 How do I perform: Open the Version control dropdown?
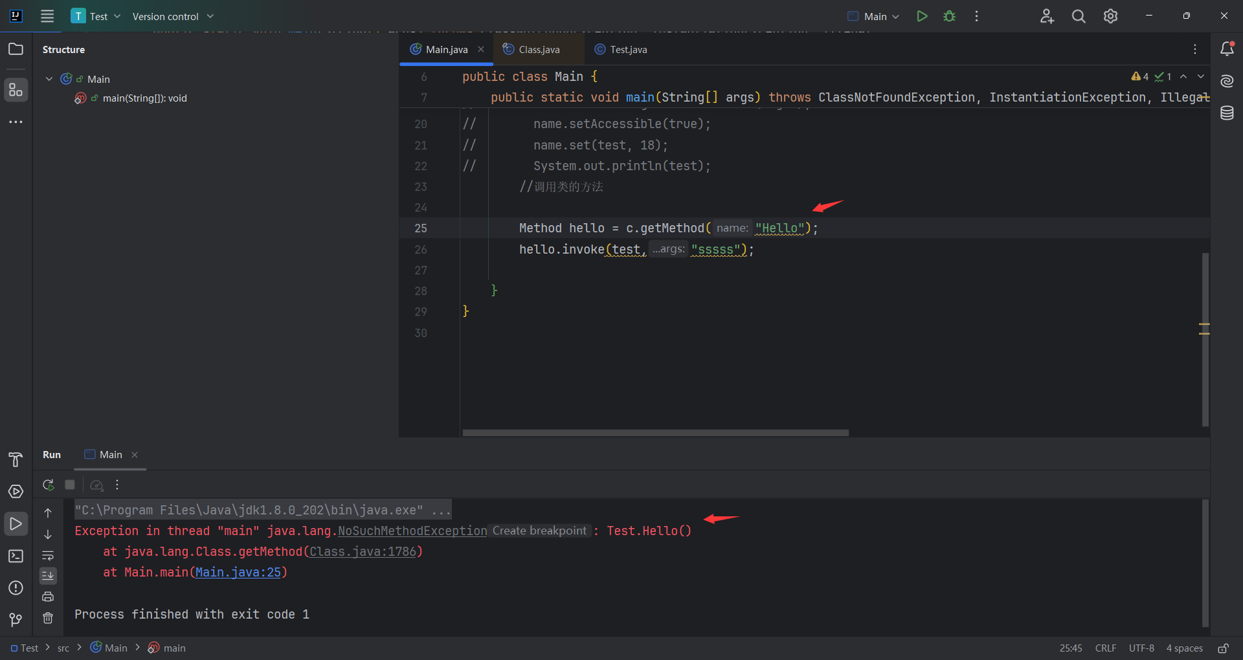pos(173,16)
